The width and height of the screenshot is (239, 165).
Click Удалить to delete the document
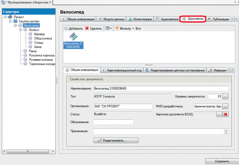pos(93,28)
